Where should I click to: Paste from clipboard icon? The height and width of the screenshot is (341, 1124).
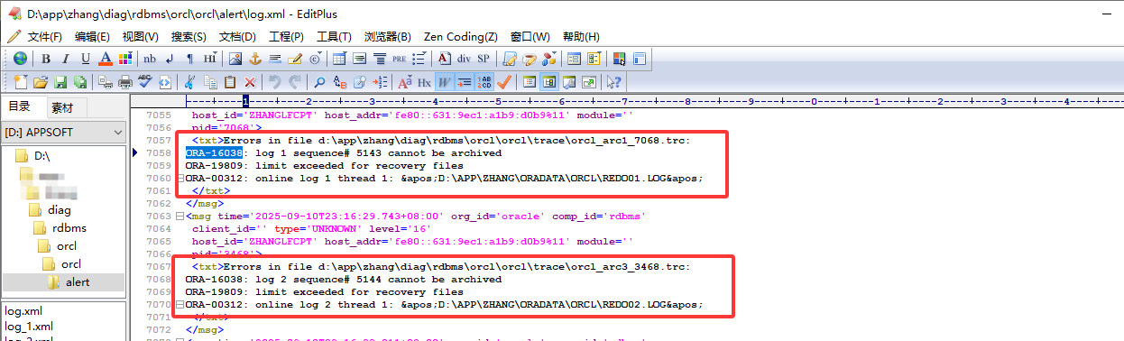click(229, 82)
